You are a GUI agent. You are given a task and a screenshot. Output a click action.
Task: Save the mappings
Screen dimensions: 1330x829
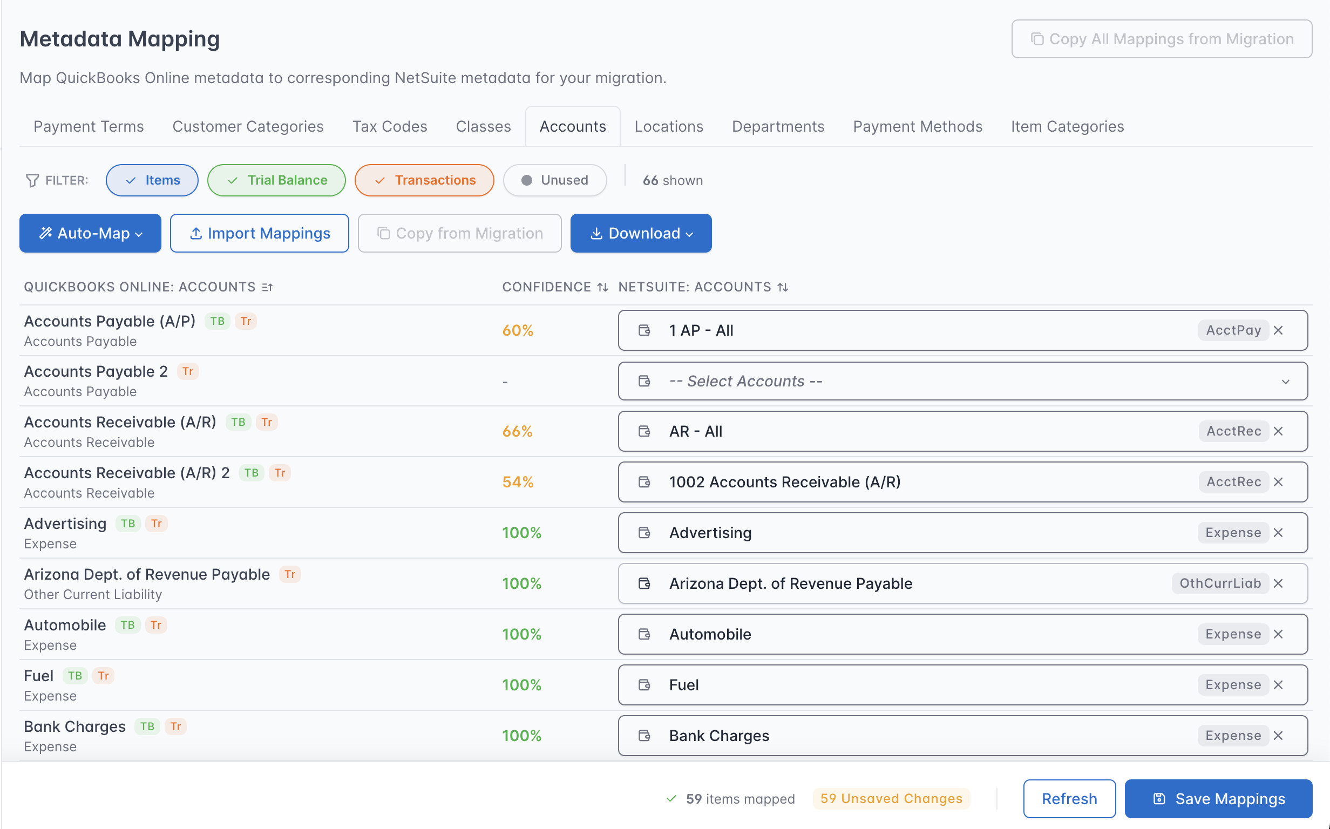(1218, 799)
